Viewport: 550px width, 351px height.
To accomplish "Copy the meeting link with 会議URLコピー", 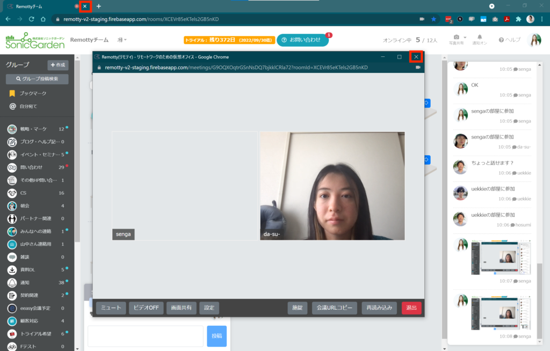I will (x=334, y=308).
